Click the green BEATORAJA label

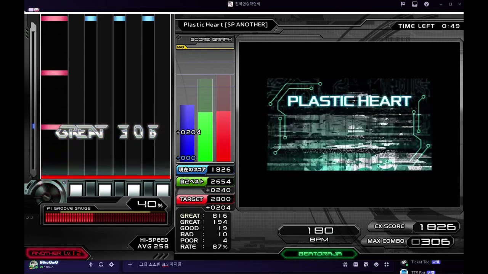point(320,254)
